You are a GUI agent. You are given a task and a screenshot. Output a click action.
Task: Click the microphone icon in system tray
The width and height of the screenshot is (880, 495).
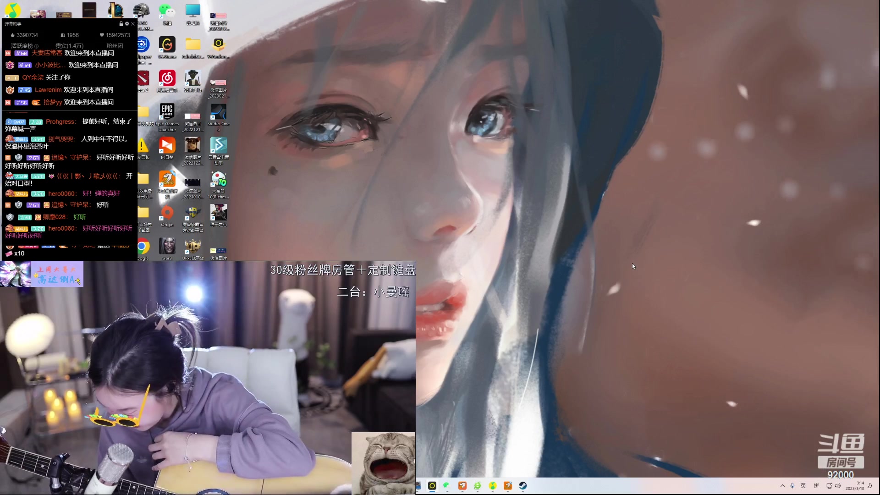(x=792, y=486)
